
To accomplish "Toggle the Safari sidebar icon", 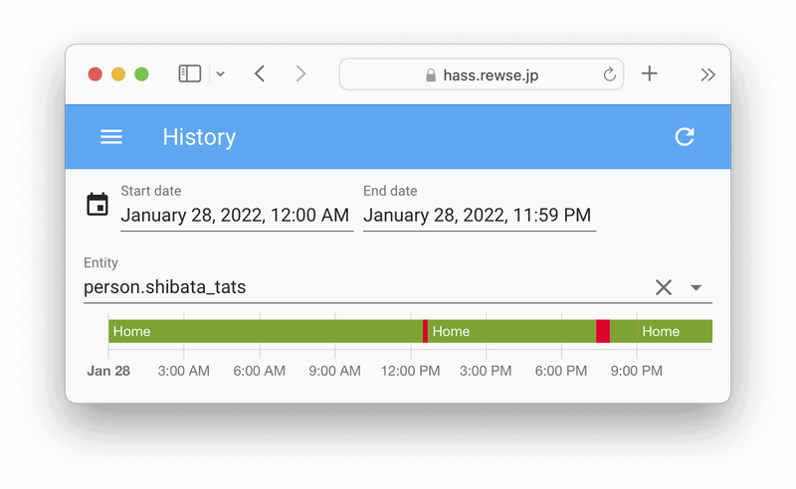I will click(x=189, y=74).
